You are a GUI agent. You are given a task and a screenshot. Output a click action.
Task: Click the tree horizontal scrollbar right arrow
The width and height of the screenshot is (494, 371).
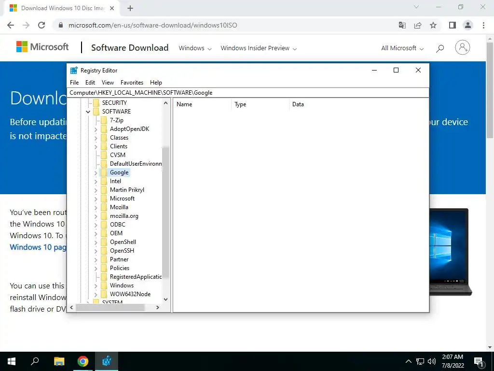(158, 308)
